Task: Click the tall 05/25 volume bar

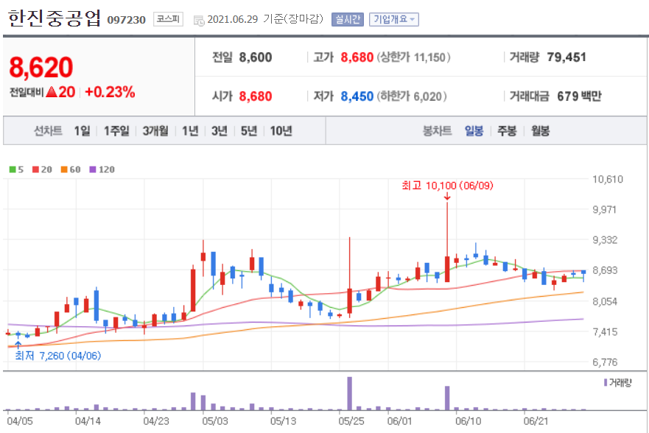Action: tap(349, 393)
